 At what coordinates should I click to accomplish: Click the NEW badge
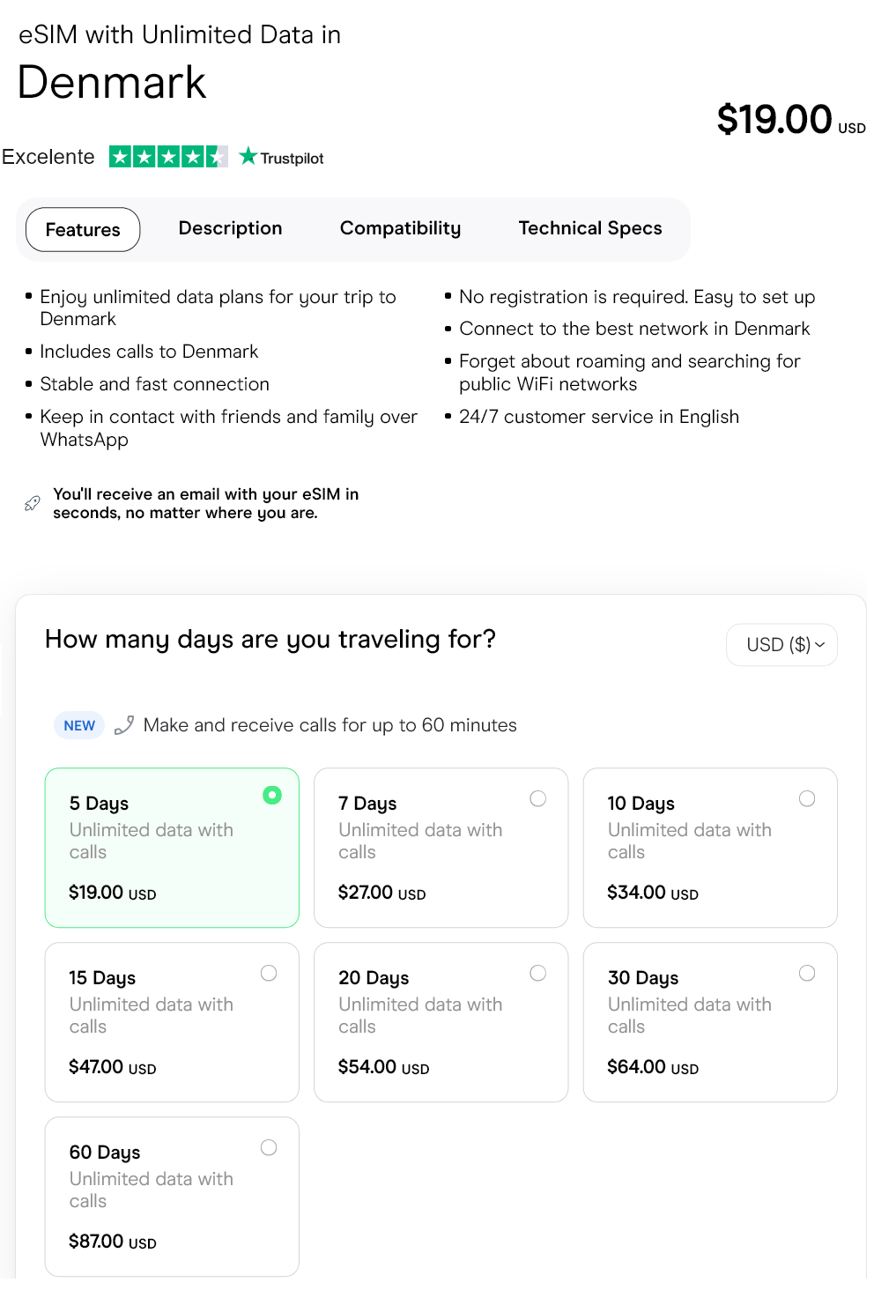coord(79,725)
